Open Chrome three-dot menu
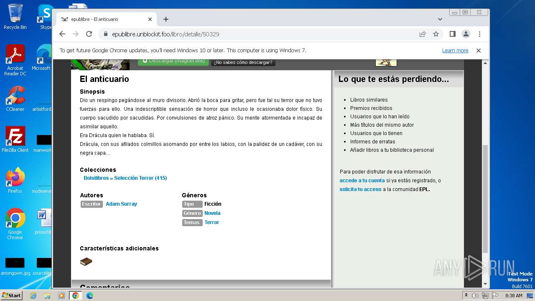535x301 pixels. click(479, 34)
